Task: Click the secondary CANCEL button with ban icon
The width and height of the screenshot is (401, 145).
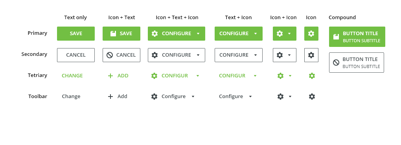Action: tap(121, 55)
